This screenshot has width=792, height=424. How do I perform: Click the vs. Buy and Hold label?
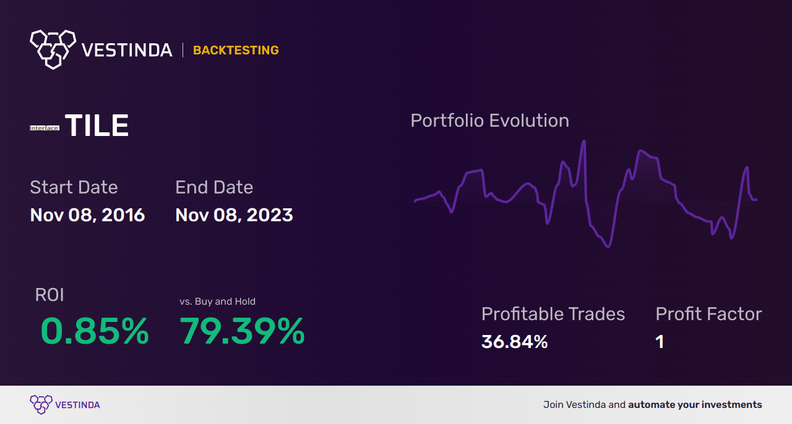(x=218, y=302)
